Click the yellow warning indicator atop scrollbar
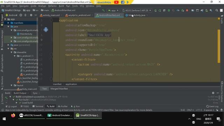This screenshot has width=224, height=126. point(219,19)
